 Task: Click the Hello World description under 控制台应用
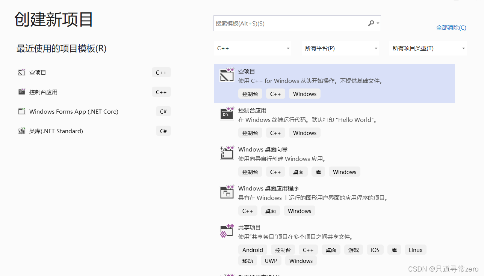click(309, 120)
